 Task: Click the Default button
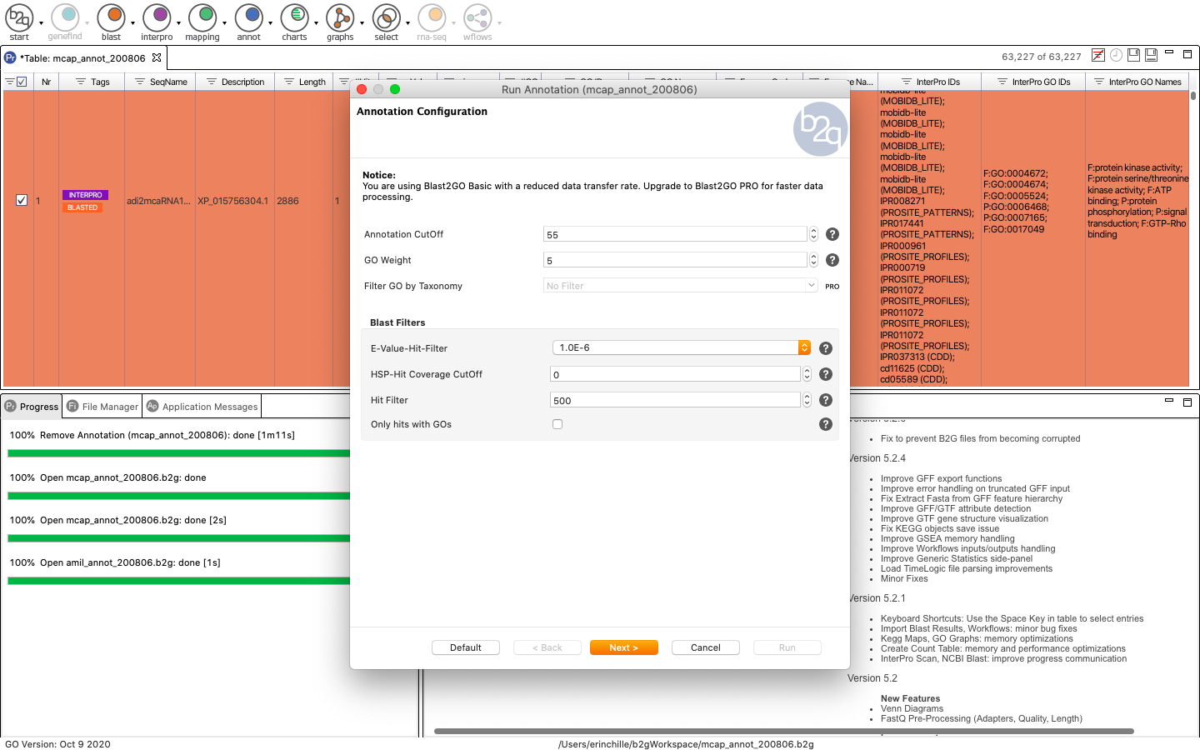pos(466,647)
